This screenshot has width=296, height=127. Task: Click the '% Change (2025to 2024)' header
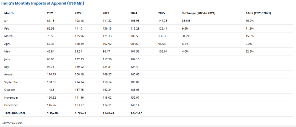(199, 13)
